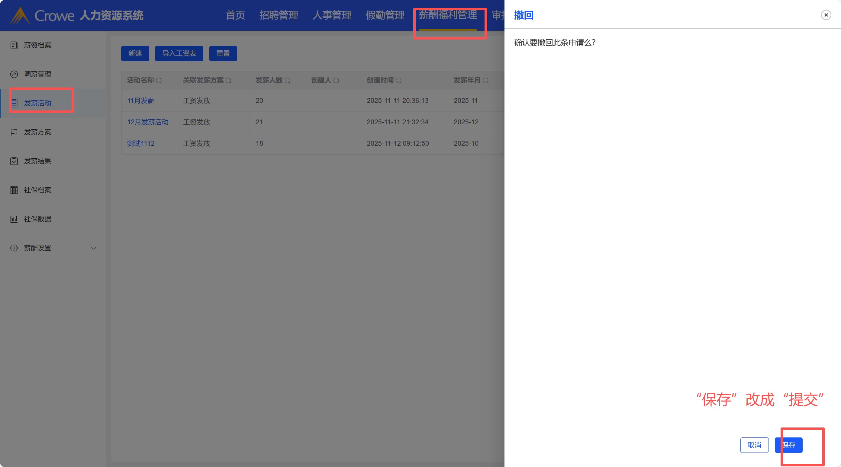Click the 社保数据 chart icon
The width and height of the screenshot is (841, 467).
coord(14,219)
